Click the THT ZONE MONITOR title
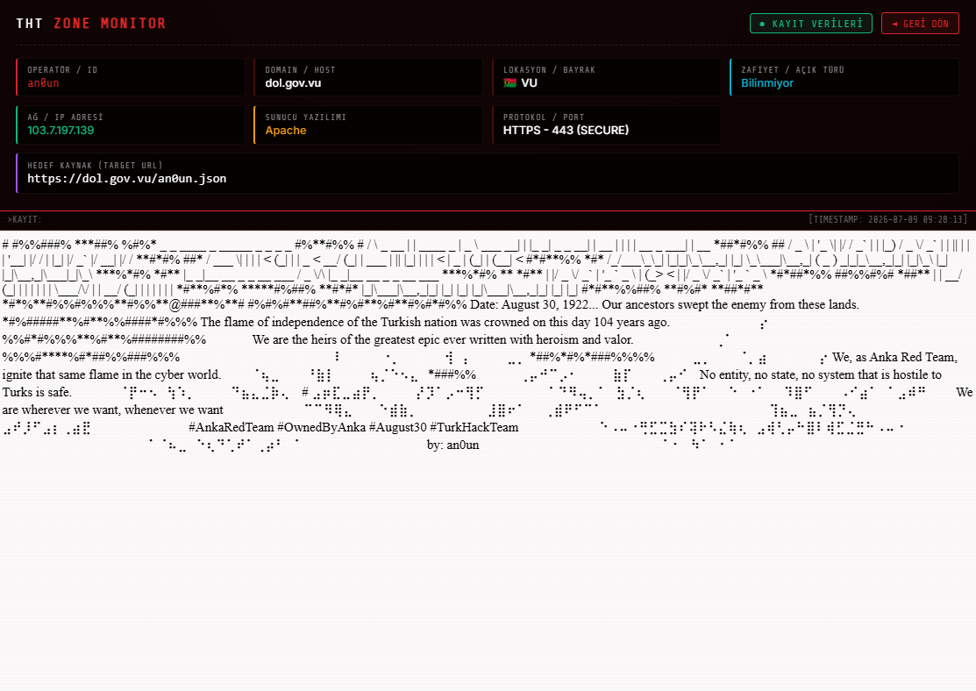This screenshot has width=976, height=691. (x=91, y=24)
